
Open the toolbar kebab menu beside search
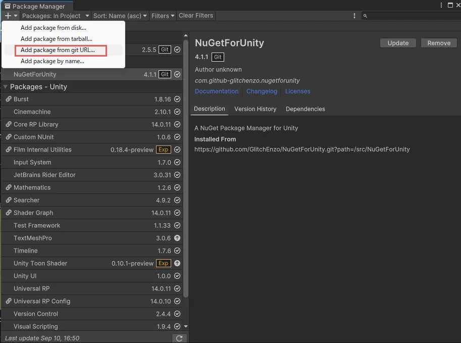pyautogui.click(x=354, y=16)
